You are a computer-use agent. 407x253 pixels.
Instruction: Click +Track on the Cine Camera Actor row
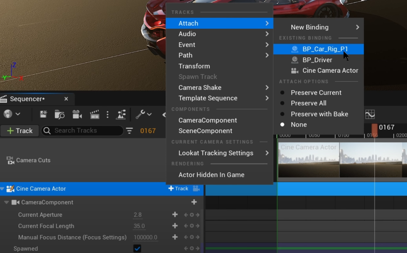click(178, 189)
